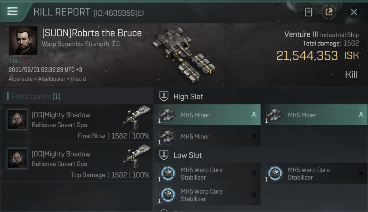Screen dimensions: 368x212
Task: Click the Bellicose ship icon in Final Blow
Action: coord(136,119)
